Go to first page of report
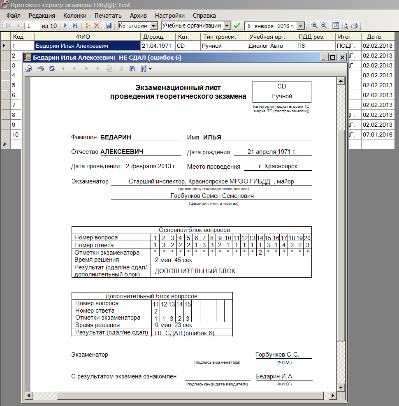Image resolution: width=399 pixels, height=406 pixels. (x=63, y=69)
